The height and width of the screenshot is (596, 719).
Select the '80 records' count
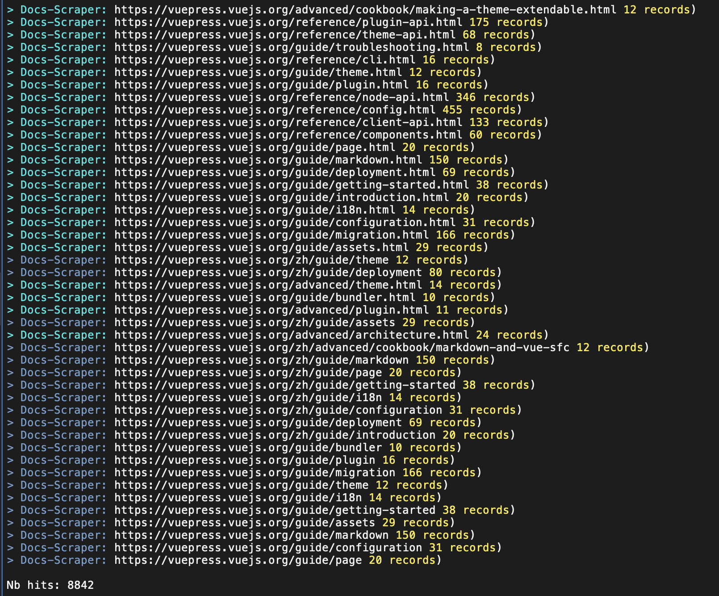pos(462,273)
